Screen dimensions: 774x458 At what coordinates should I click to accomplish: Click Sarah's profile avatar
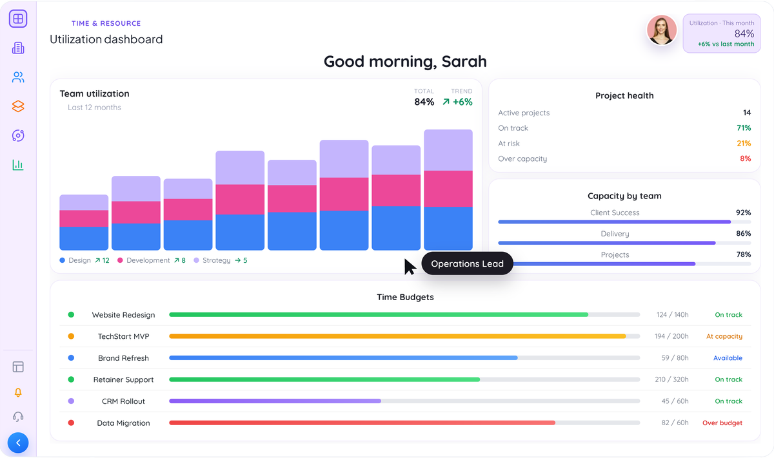pyautogui.click(x=662, y=30)
